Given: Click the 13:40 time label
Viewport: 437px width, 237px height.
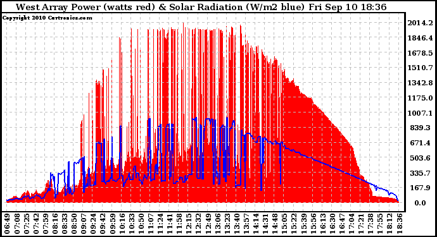Looking at the screenshot, I should 236,223.
